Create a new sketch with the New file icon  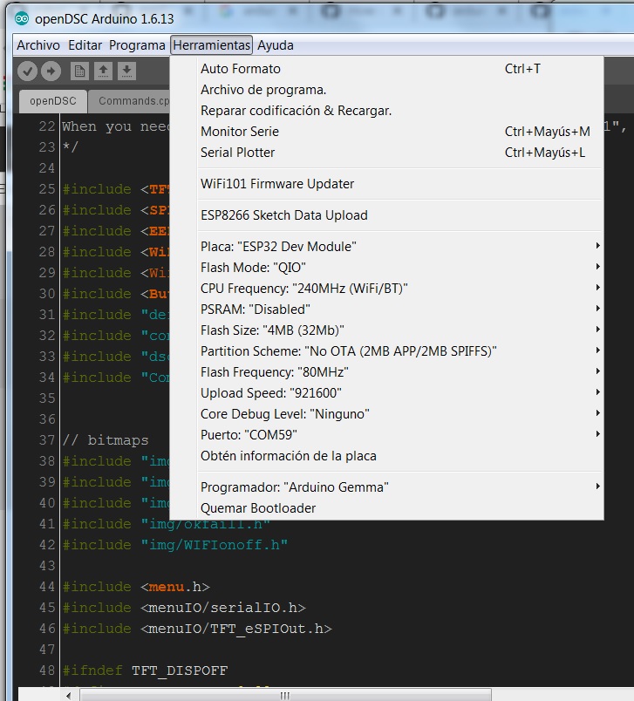point(79,71)
